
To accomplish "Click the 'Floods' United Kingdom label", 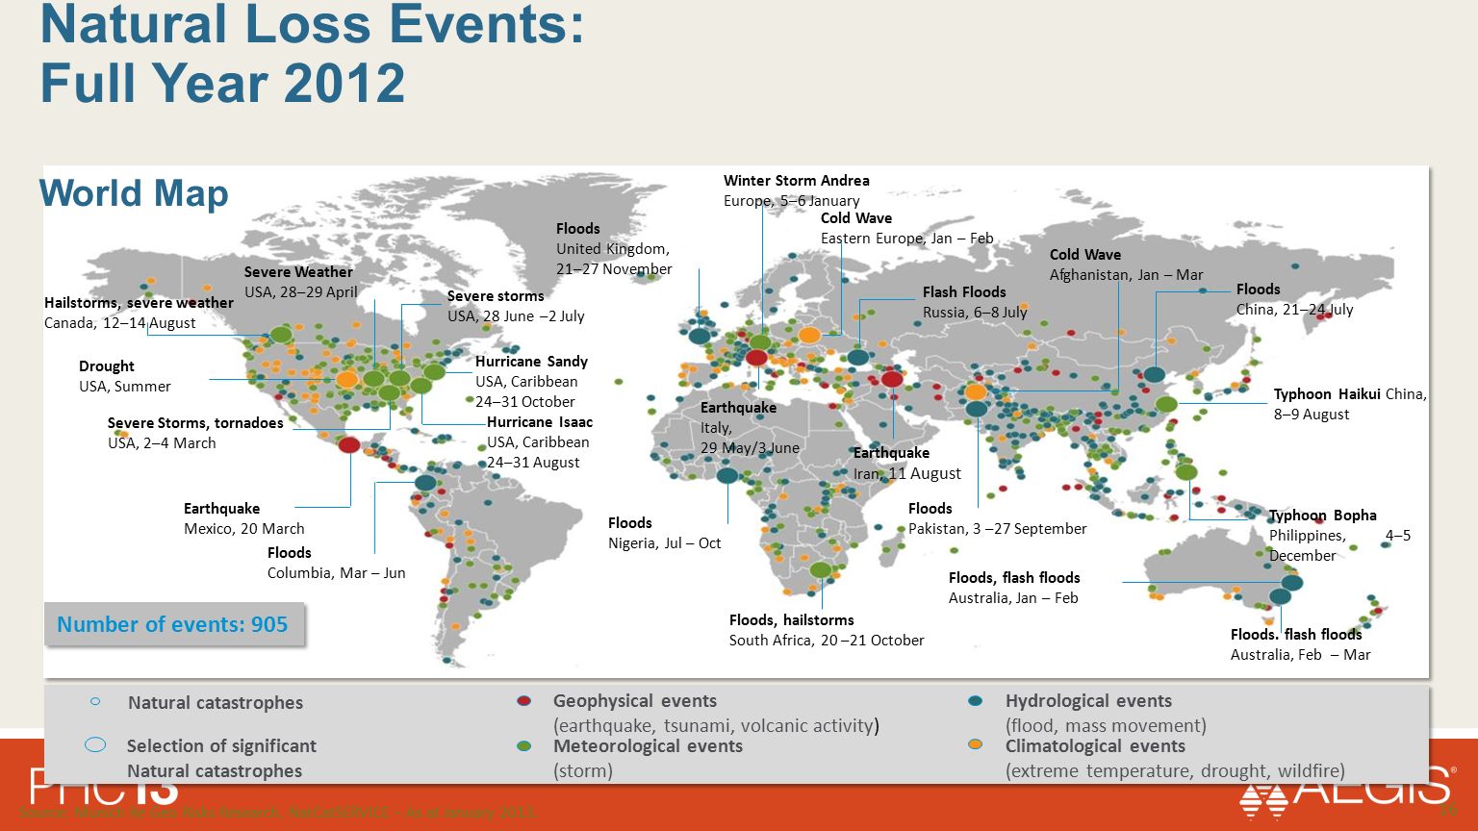I will [578, 229].
